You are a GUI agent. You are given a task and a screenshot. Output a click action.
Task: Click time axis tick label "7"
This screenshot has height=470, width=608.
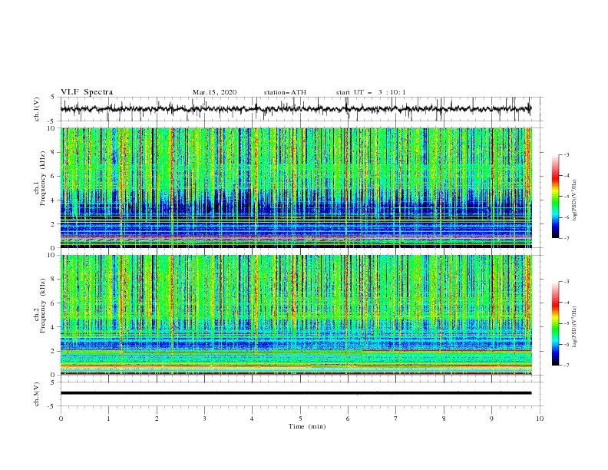click(x=396, y=419)
